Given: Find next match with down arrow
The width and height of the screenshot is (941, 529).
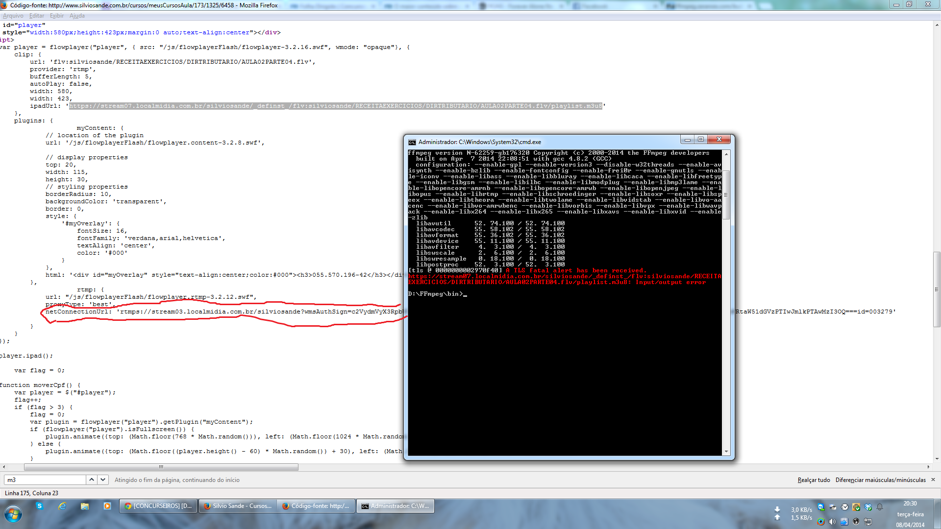Looking at the screenshot, I should (103, 480).
